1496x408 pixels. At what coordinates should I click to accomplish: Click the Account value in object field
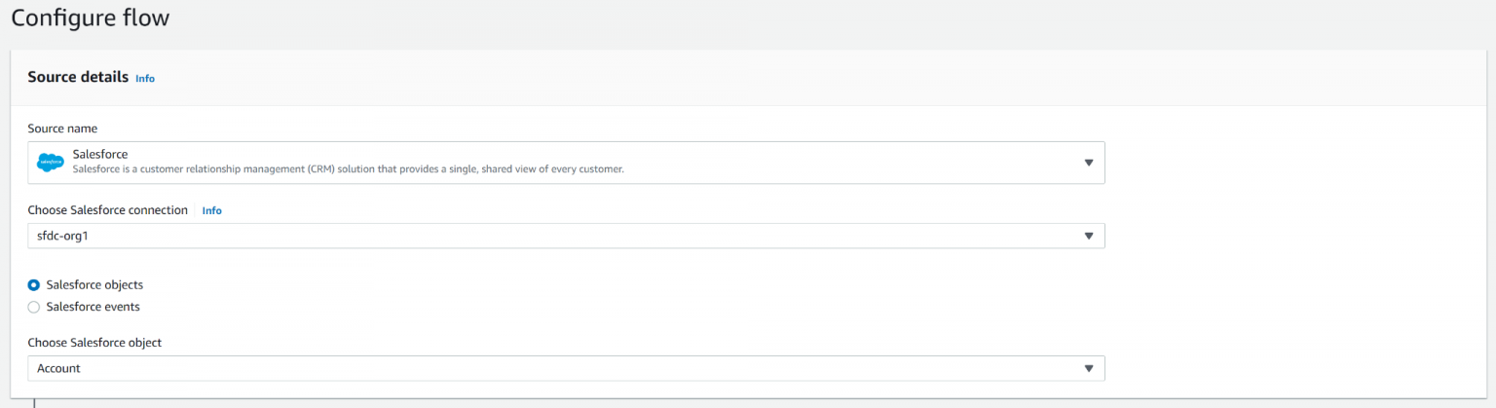[x=58, y=368]
